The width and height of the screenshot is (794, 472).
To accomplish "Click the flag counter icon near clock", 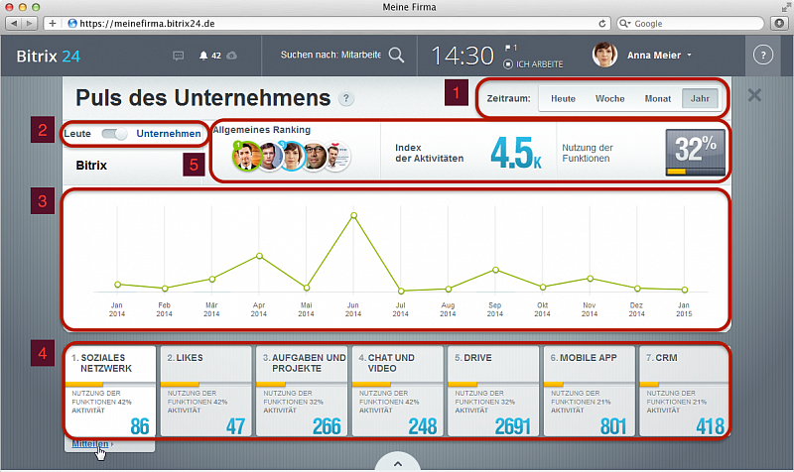I will point(510,48).
